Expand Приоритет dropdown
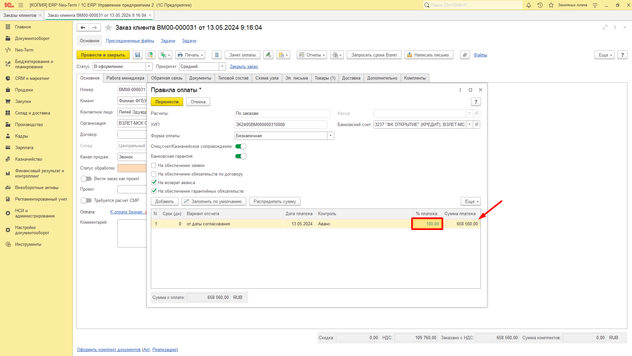This screenshot has width=632, height=356. pyautogui.click(x=222, y=67)
